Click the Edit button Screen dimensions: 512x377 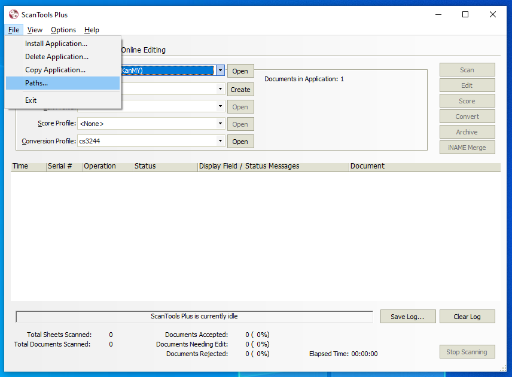467,85
